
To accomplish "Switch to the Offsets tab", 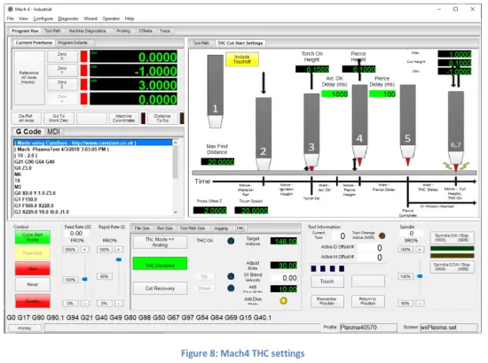I will pyautogui.click(x=146, y=31).
